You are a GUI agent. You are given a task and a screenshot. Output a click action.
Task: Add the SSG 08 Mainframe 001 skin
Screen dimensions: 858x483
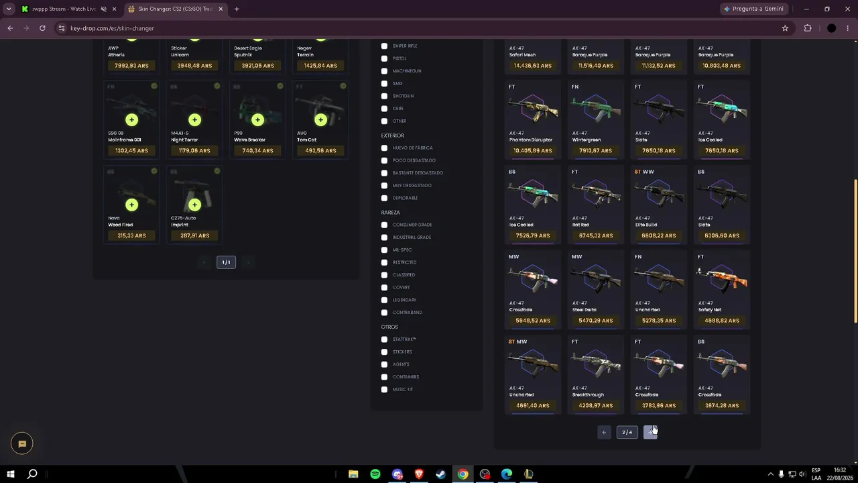[131, 120]
